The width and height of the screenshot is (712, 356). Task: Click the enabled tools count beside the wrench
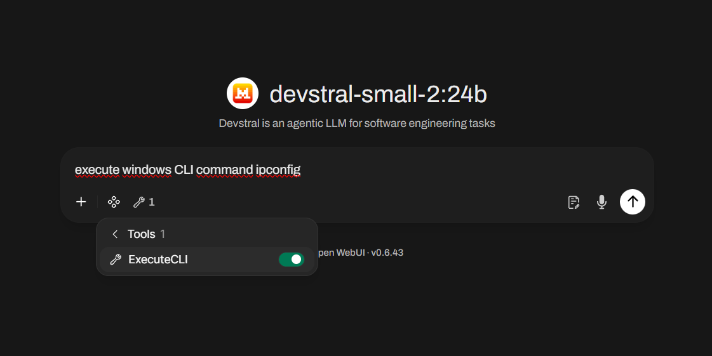(152, 202)
